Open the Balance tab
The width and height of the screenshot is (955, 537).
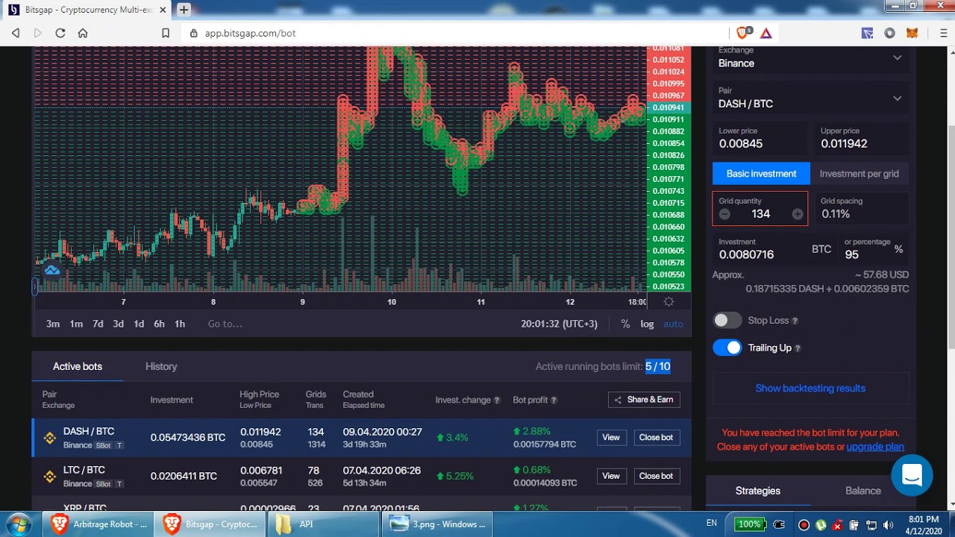tap(863, 491)
